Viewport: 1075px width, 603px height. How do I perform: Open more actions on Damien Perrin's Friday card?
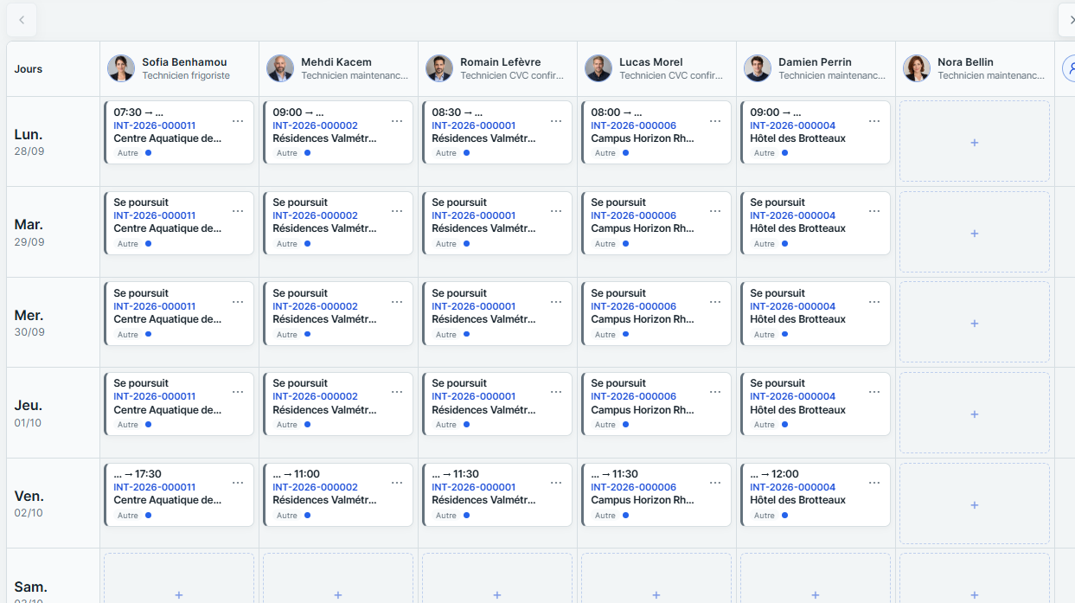tap(874, 482)
